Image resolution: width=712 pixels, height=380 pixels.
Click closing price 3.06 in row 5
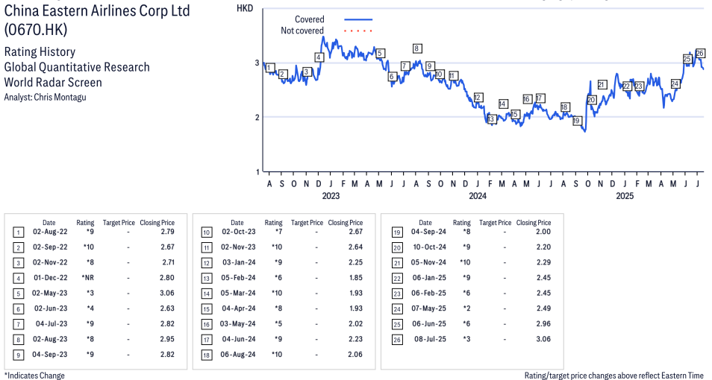coord(167,293)
